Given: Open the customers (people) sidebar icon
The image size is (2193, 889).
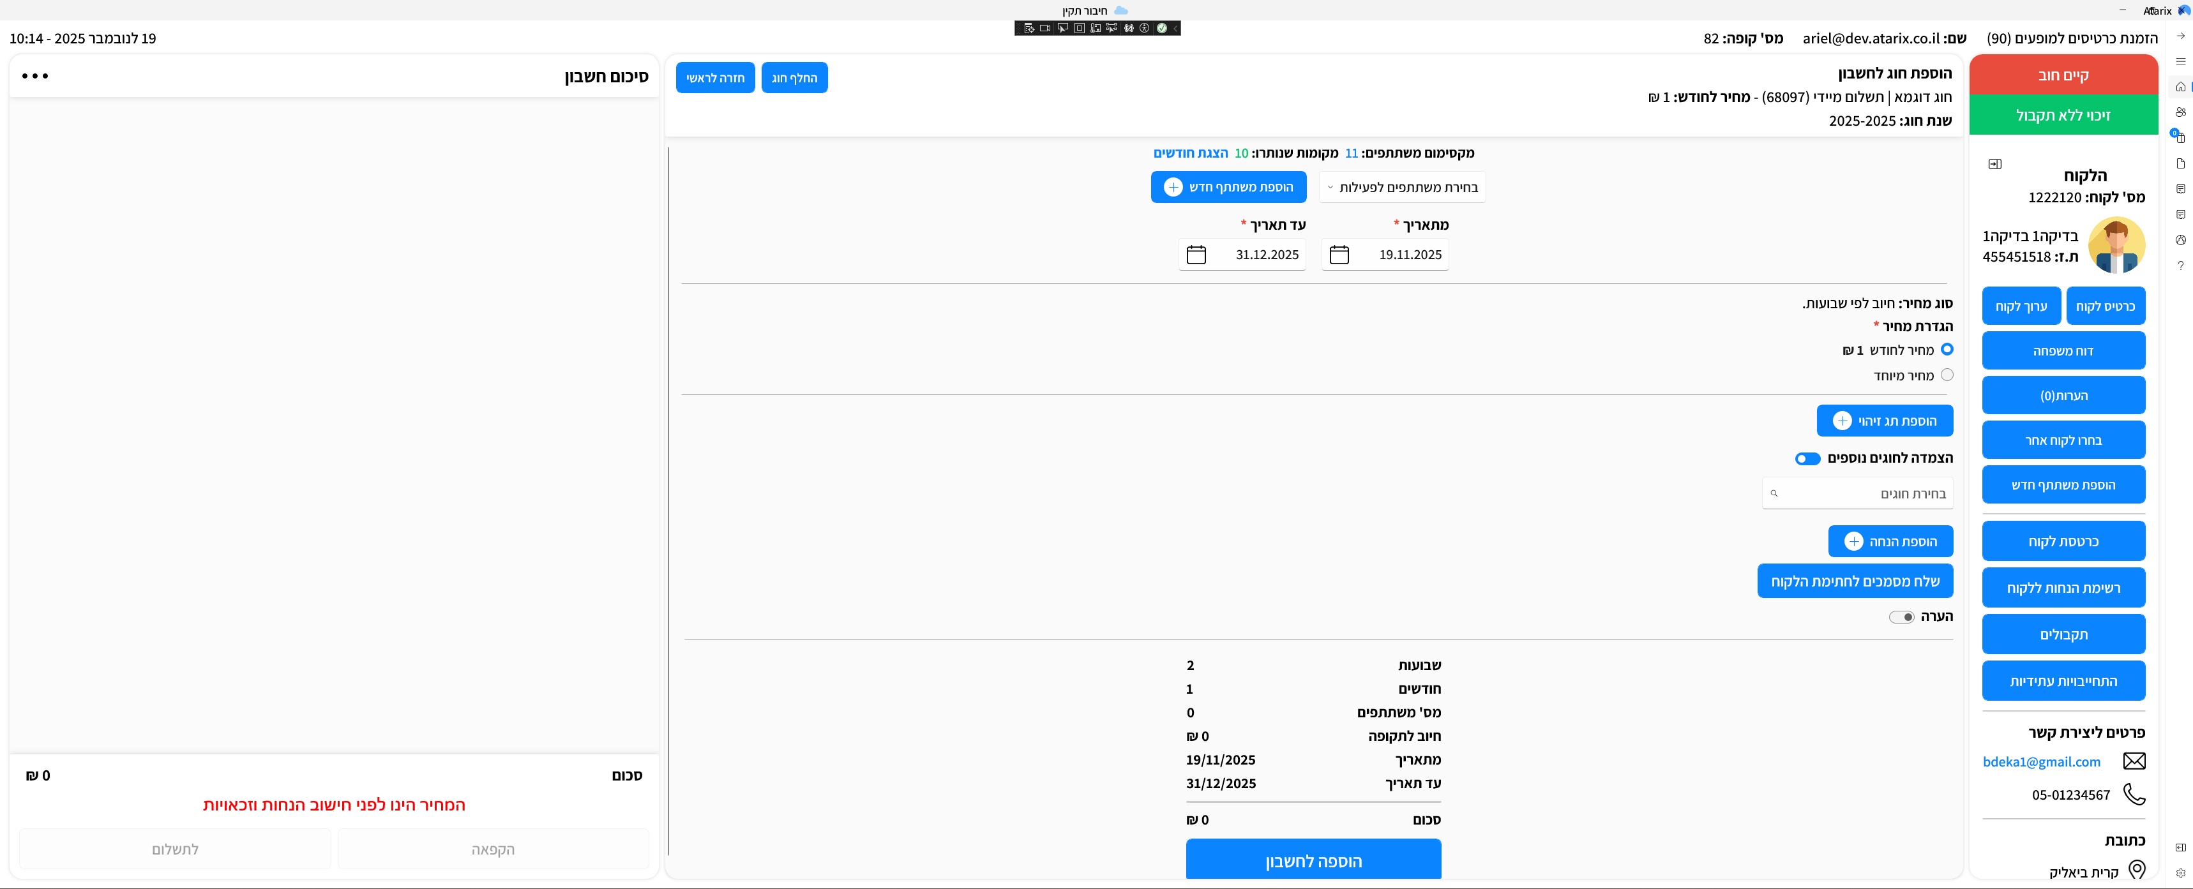Looking at the screenshot, I should tap(2180, 112).
